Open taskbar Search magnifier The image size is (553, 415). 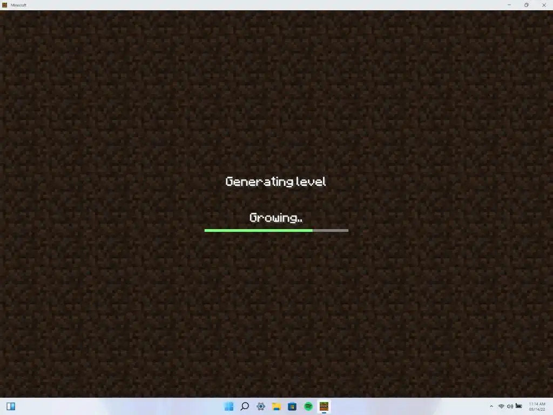(x=245, y=406)
